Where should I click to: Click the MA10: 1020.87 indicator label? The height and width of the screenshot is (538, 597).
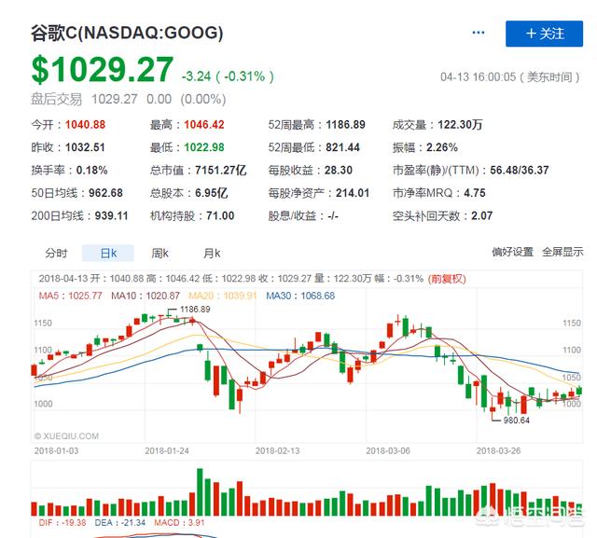pyautogui.click(x=146, y=296)
